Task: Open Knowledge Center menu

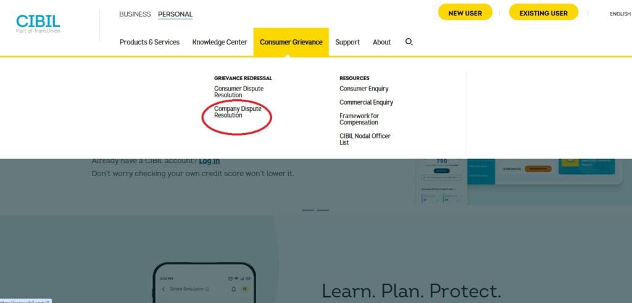Action: click(x=220, y=42)
